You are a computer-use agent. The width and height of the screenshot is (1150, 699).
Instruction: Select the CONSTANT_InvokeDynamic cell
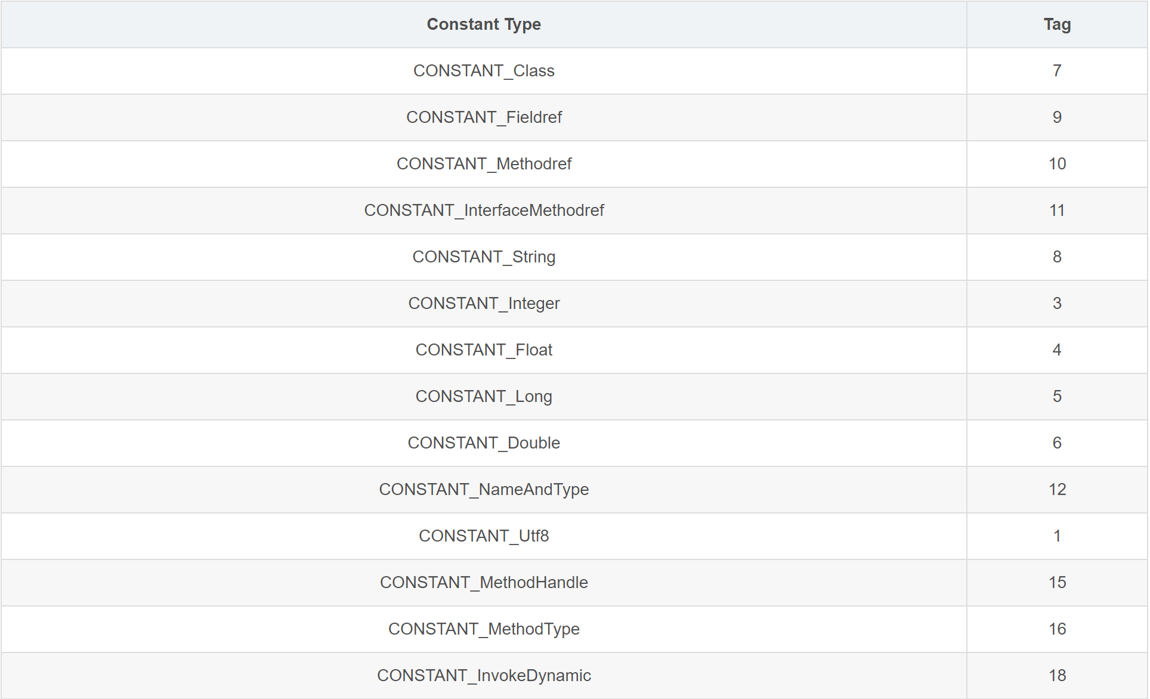tap(484, 676)
